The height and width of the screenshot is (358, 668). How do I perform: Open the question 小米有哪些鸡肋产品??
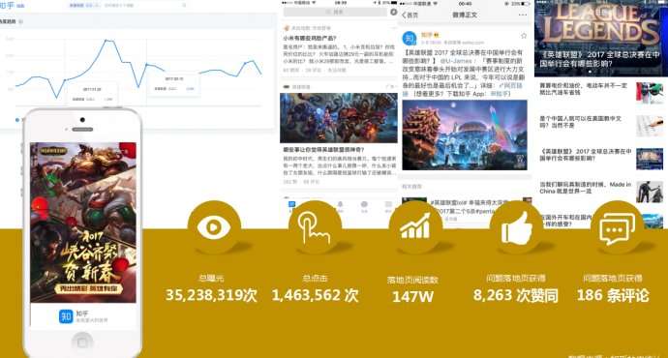point(310,39)
